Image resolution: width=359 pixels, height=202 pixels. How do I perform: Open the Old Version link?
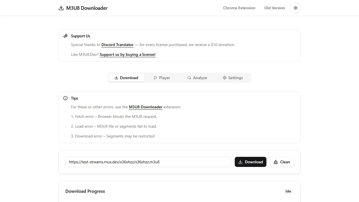coord(275,8)
